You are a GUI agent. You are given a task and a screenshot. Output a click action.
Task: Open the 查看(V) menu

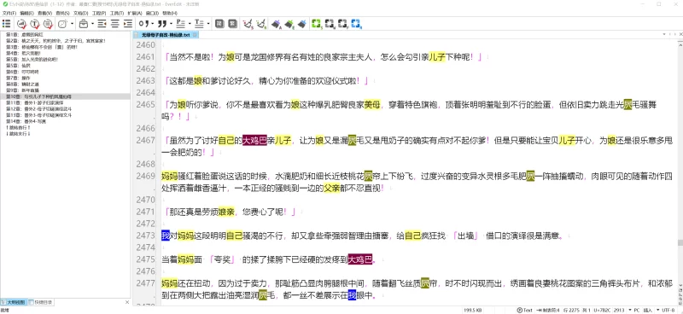click(x=45, y=13)
